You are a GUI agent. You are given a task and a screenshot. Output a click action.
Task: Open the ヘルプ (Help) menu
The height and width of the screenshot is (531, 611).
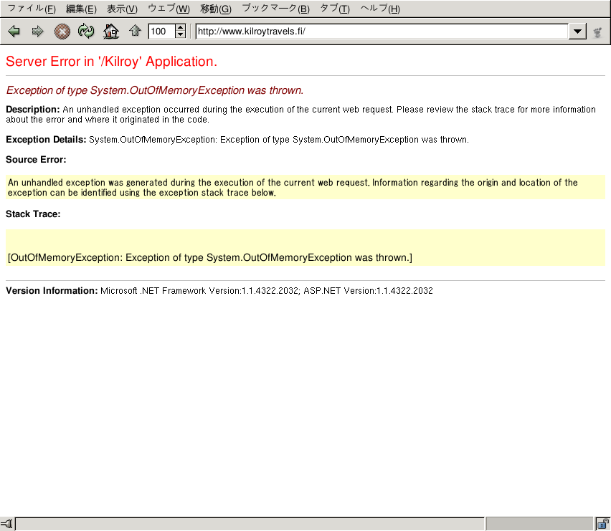(x=379, y=9)
